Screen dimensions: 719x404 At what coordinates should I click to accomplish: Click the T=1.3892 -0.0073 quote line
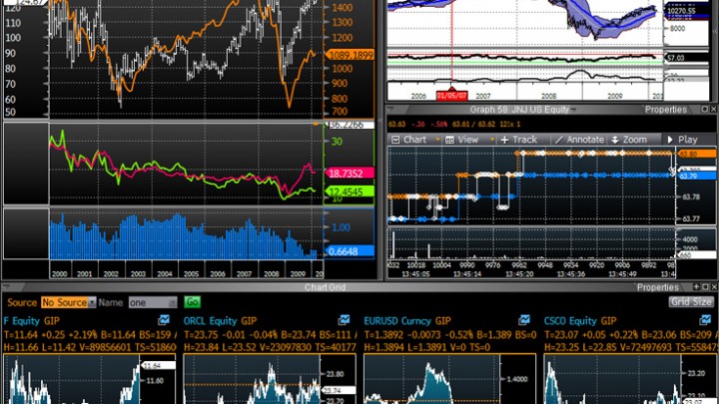450,335
